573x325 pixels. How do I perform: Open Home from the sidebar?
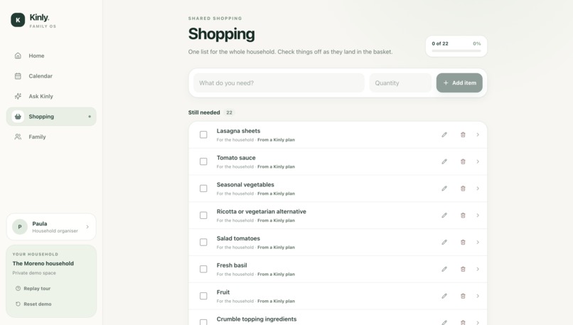(51, 55)
